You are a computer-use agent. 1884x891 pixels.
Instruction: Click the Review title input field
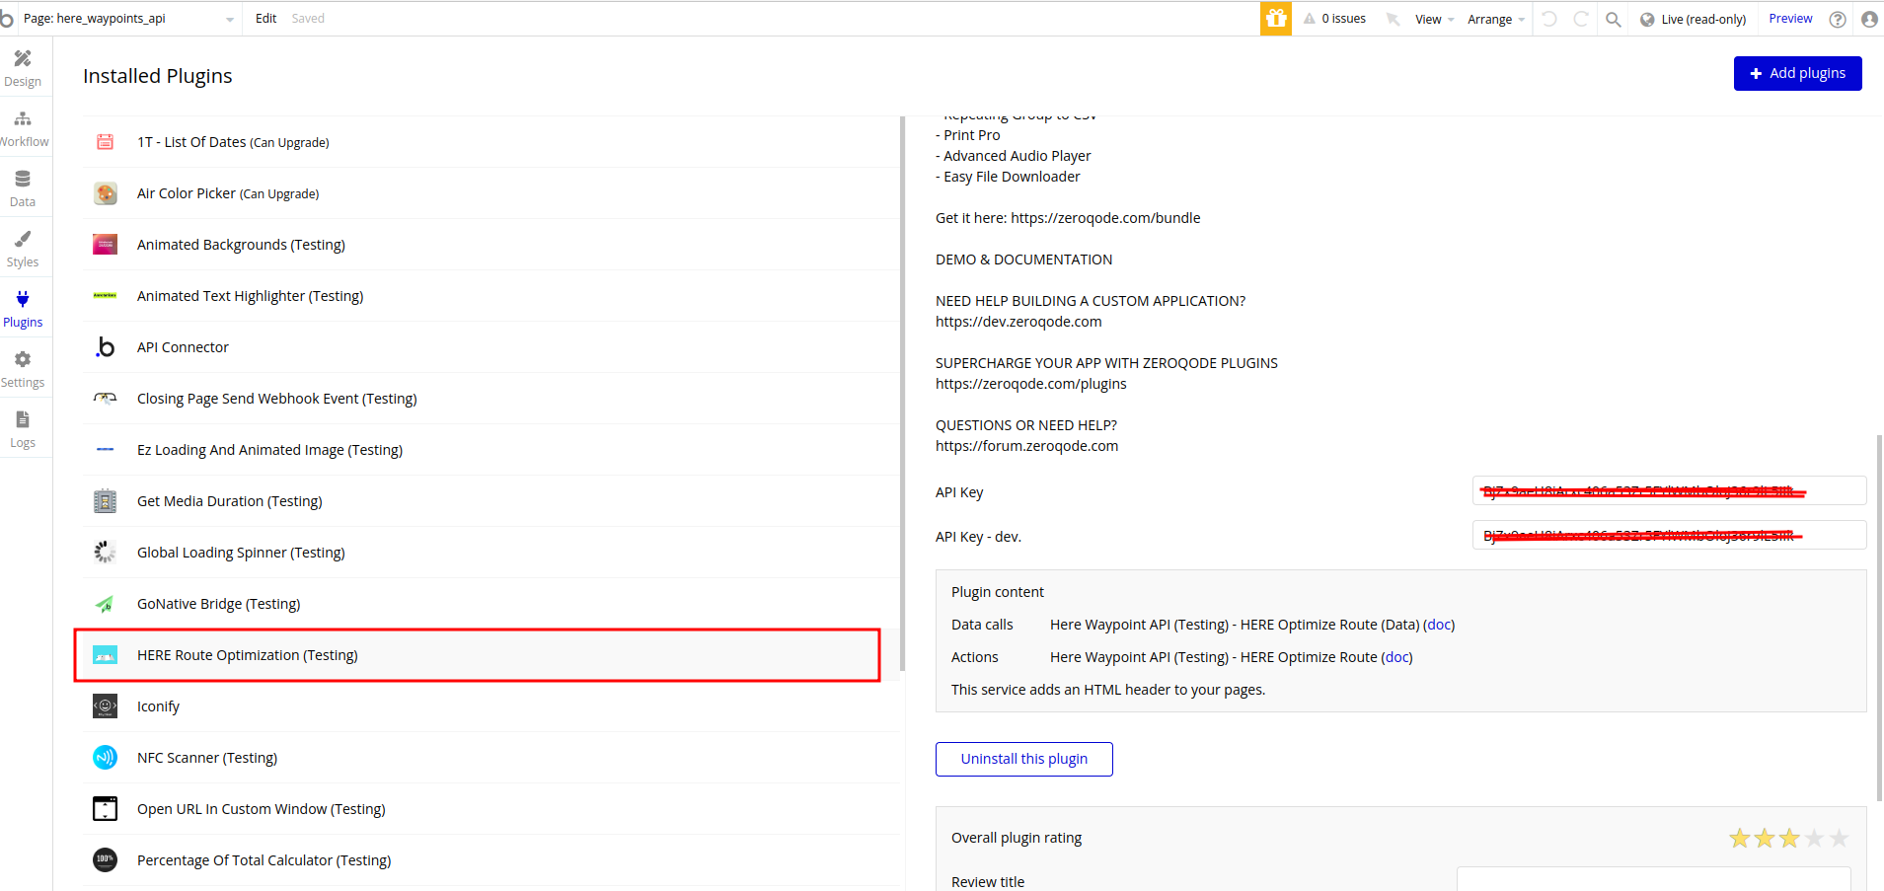pos(1653,880)
